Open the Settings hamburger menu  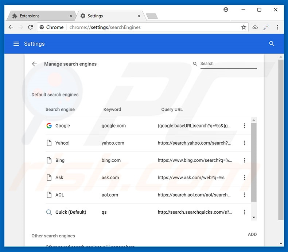point(16,44)
